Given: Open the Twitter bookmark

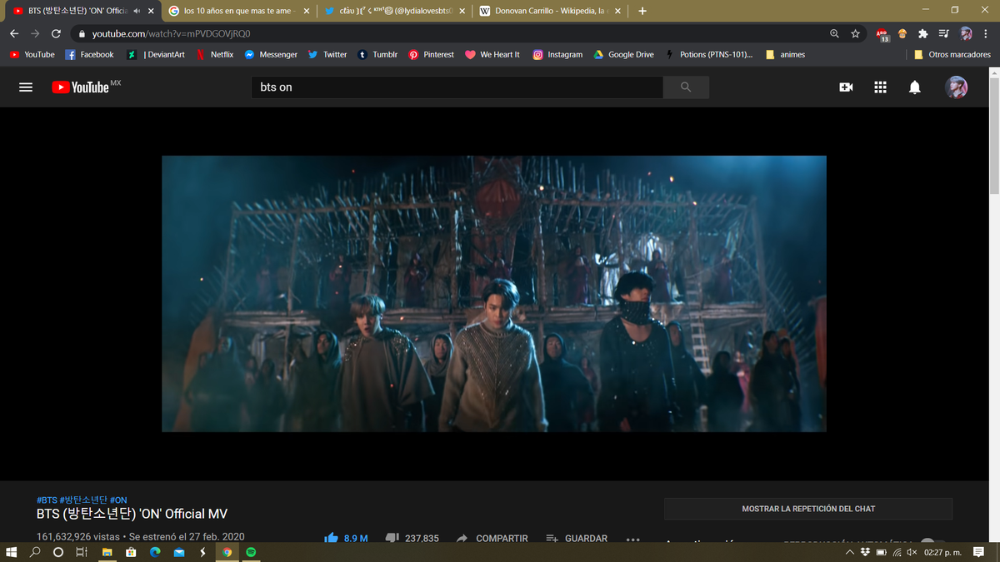Looking at the screenshot, I should [x=327, y=54].
